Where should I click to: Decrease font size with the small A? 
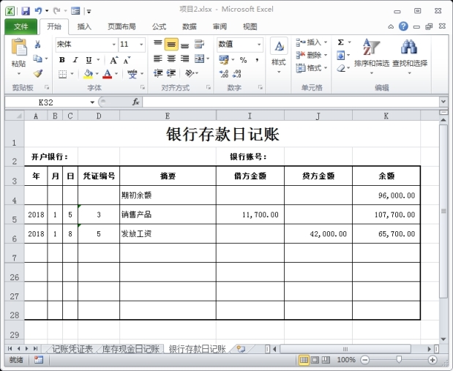click(x=127, y=60)
